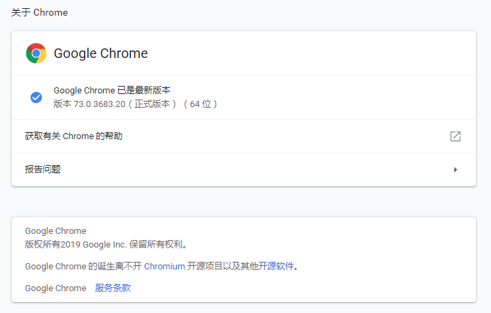Screen dimensions: 491x313
Task: Open the external link icon for Chrome help
Action: pyautogui.click(x=455, y=136)
